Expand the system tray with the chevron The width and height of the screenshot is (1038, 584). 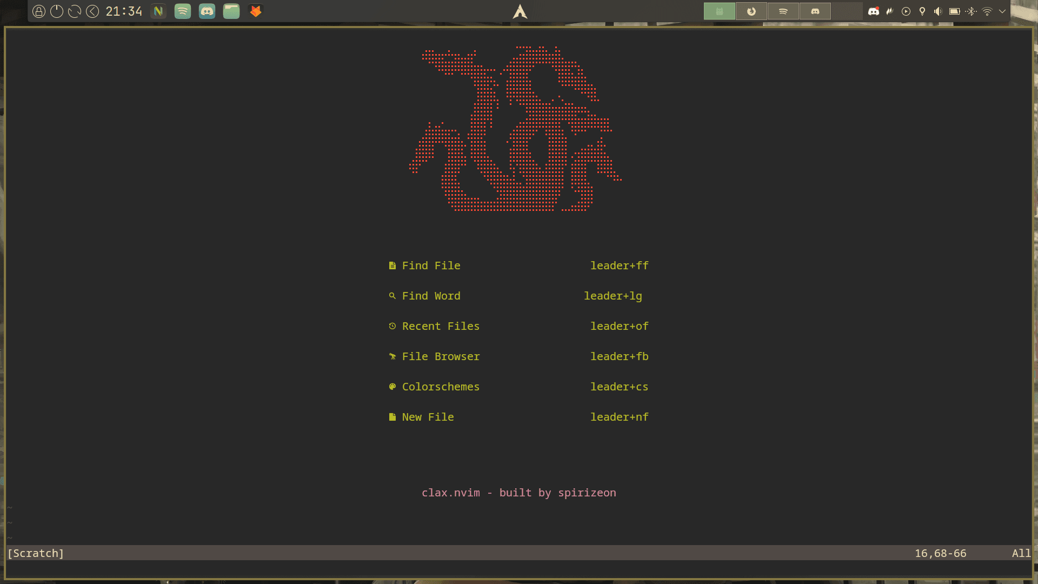pos(1003,11)
